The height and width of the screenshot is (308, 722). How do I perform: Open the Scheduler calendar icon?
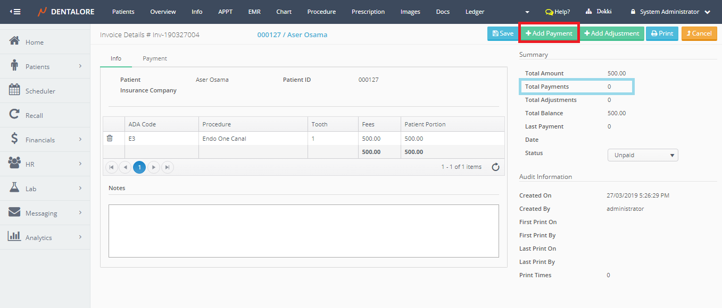[15, 90]
